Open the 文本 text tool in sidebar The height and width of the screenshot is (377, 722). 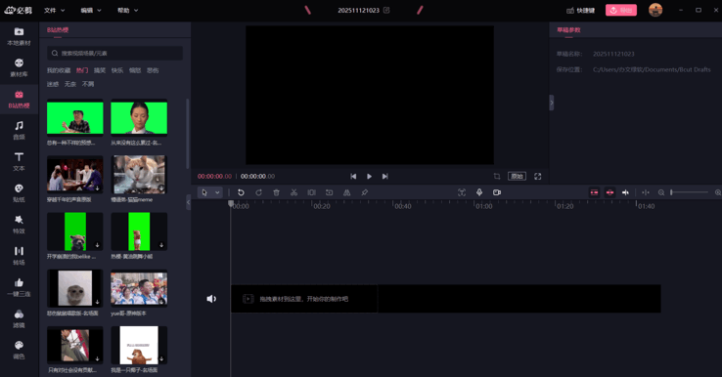tap(19, 161)
